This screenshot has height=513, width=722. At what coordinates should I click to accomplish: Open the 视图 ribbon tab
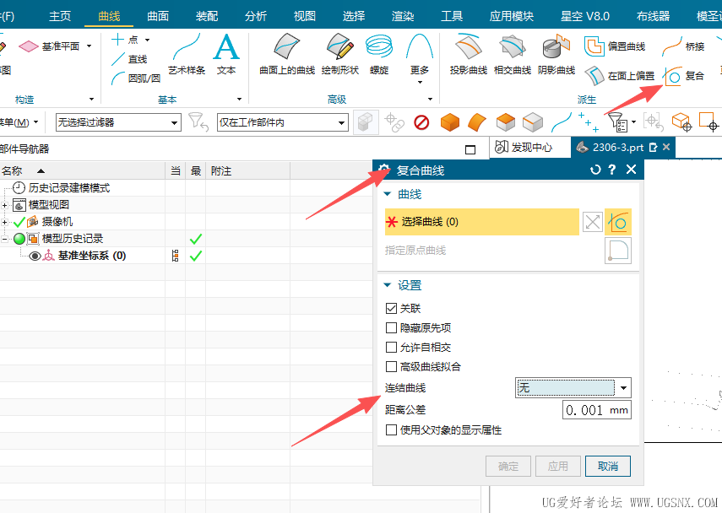tap(304, 16)
